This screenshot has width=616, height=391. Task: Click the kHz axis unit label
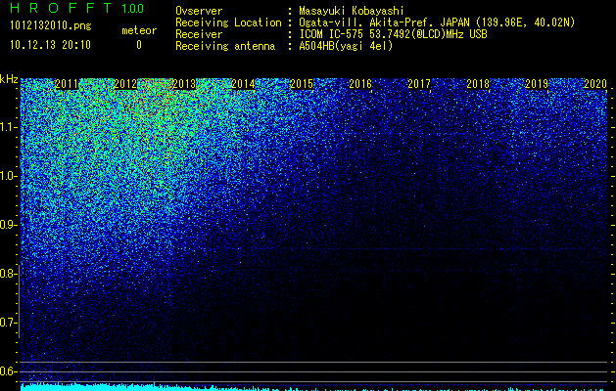tap(9, 79)
